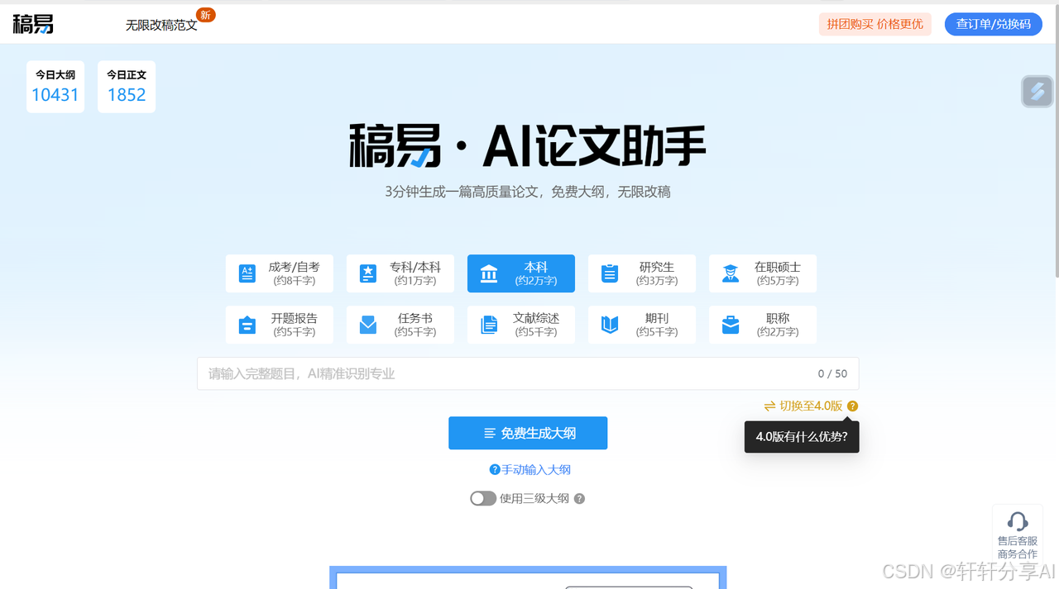Click the 4.0版有什么优势? tooltip
1059x589 pixels.
click(802, 436)
